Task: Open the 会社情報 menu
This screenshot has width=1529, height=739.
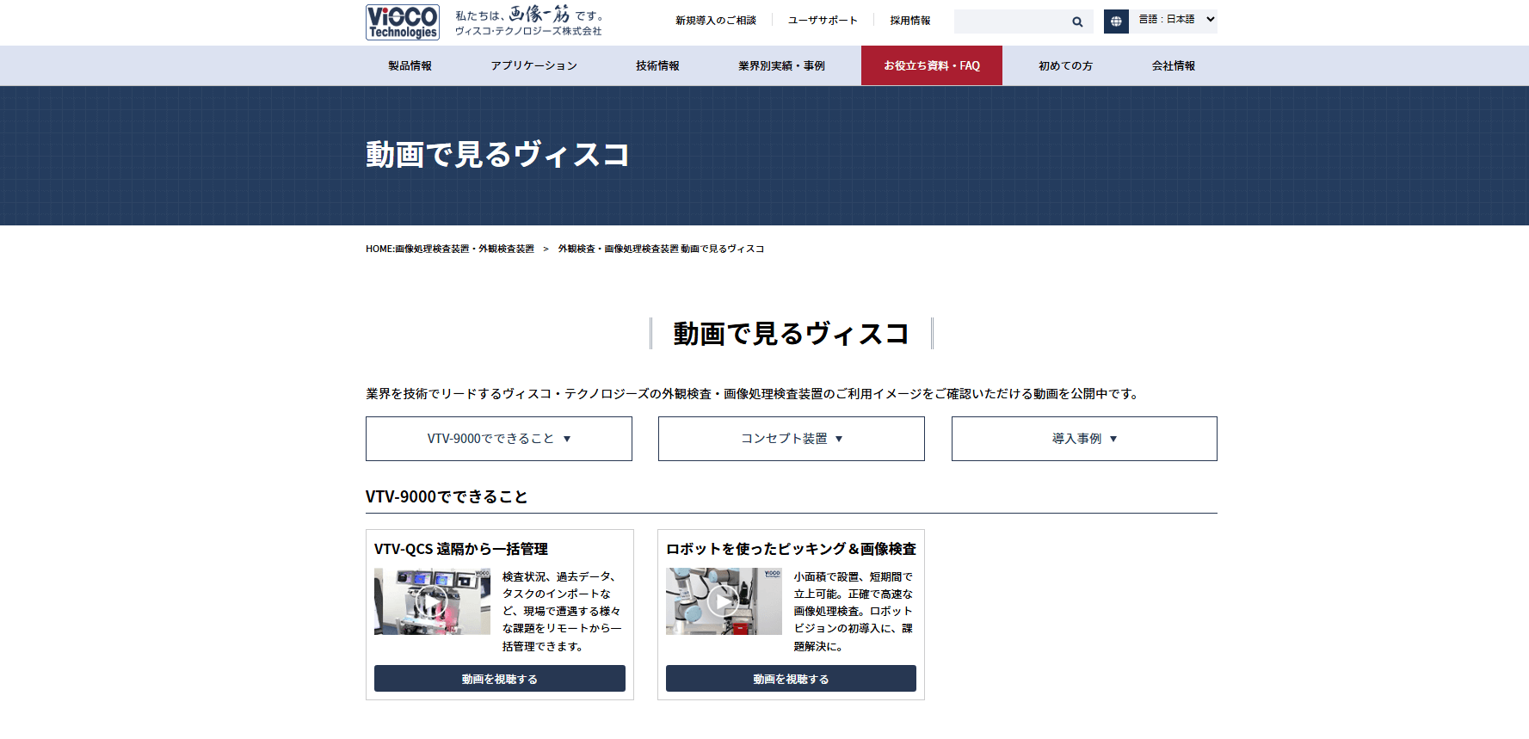Action: pyautogui.click(x=1174, y=65)
